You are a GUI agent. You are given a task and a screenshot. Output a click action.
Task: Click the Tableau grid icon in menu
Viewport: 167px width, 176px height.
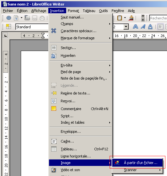(54, 149)
